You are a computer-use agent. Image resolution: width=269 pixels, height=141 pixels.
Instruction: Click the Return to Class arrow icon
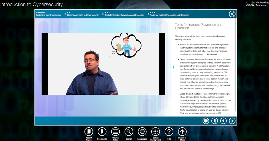point(182,132)
